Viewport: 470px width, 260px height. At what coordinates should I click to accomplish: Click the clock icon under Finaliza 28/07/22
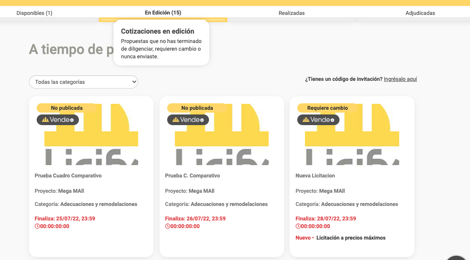[298, 226]
